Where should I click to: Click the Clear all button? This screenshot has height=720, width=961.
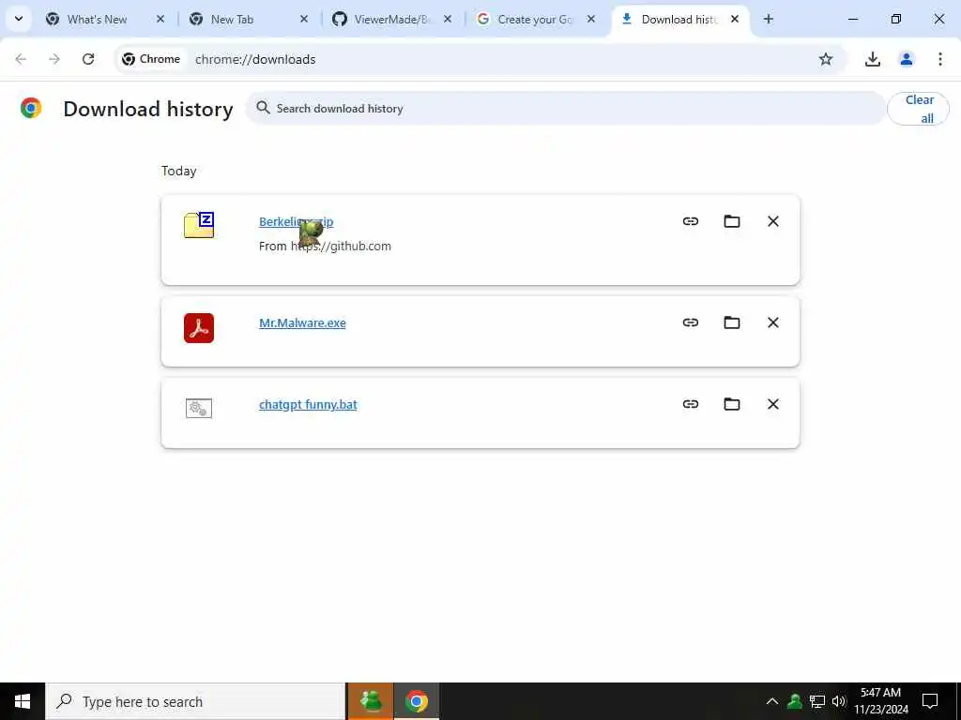coord(918,109)
